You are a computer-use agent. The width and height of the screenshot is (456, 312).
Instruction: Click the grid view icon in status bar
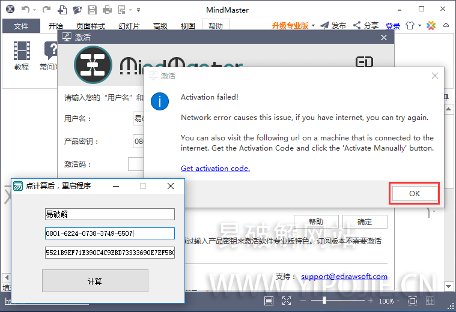pyautogui.click(x=430, y=301)
